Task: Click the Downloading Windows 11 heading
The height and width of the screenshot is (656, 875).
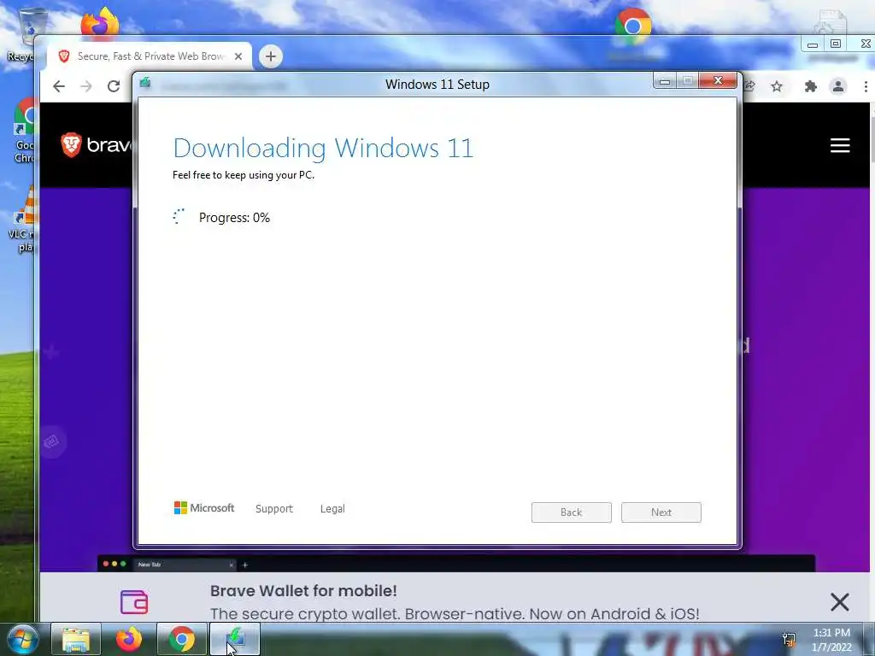Action: point(323,148)
